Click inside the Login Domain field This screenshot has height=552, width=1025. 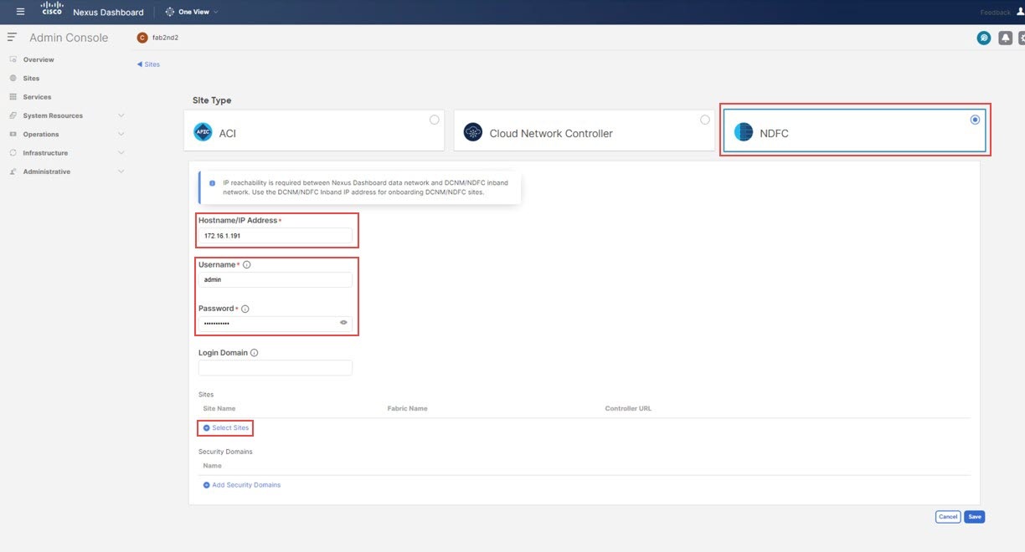pos(275,367)
